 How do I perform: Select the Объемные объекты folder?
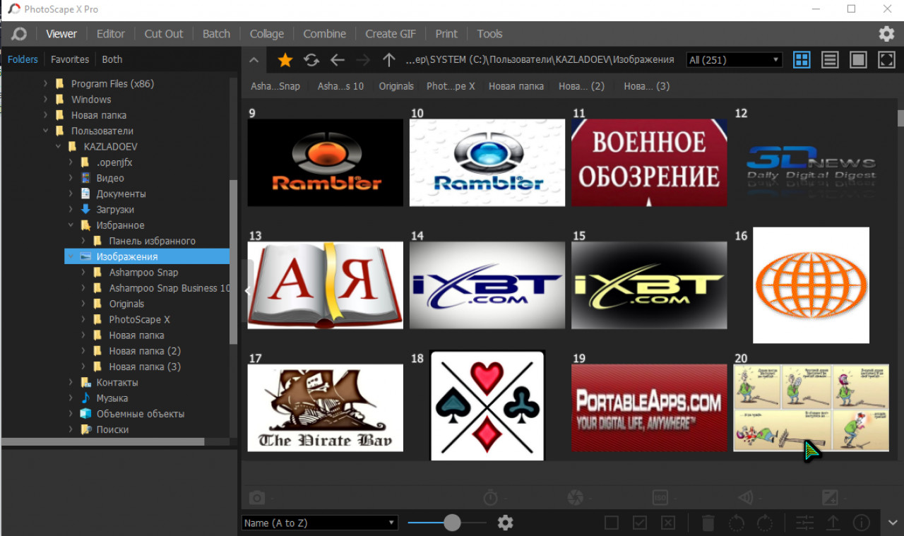(141, 414)
